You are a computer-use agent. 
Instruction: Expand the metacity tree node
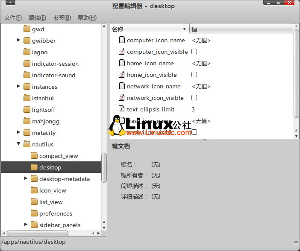(18, 132)
